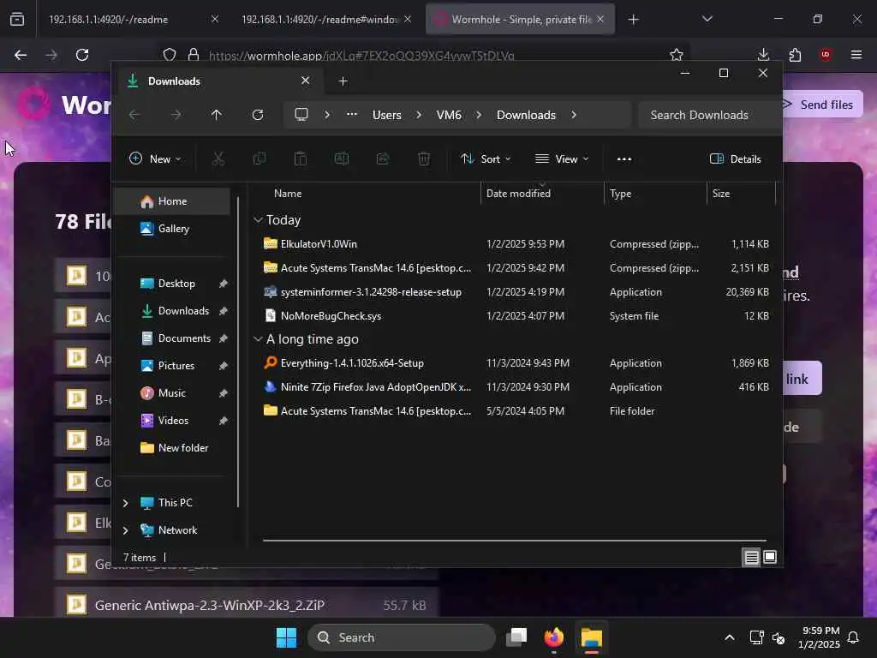Viewport: 877px width, 658px height.
Task: Click the Paste toolbar icon in Explorer
Action: [301, 159]
